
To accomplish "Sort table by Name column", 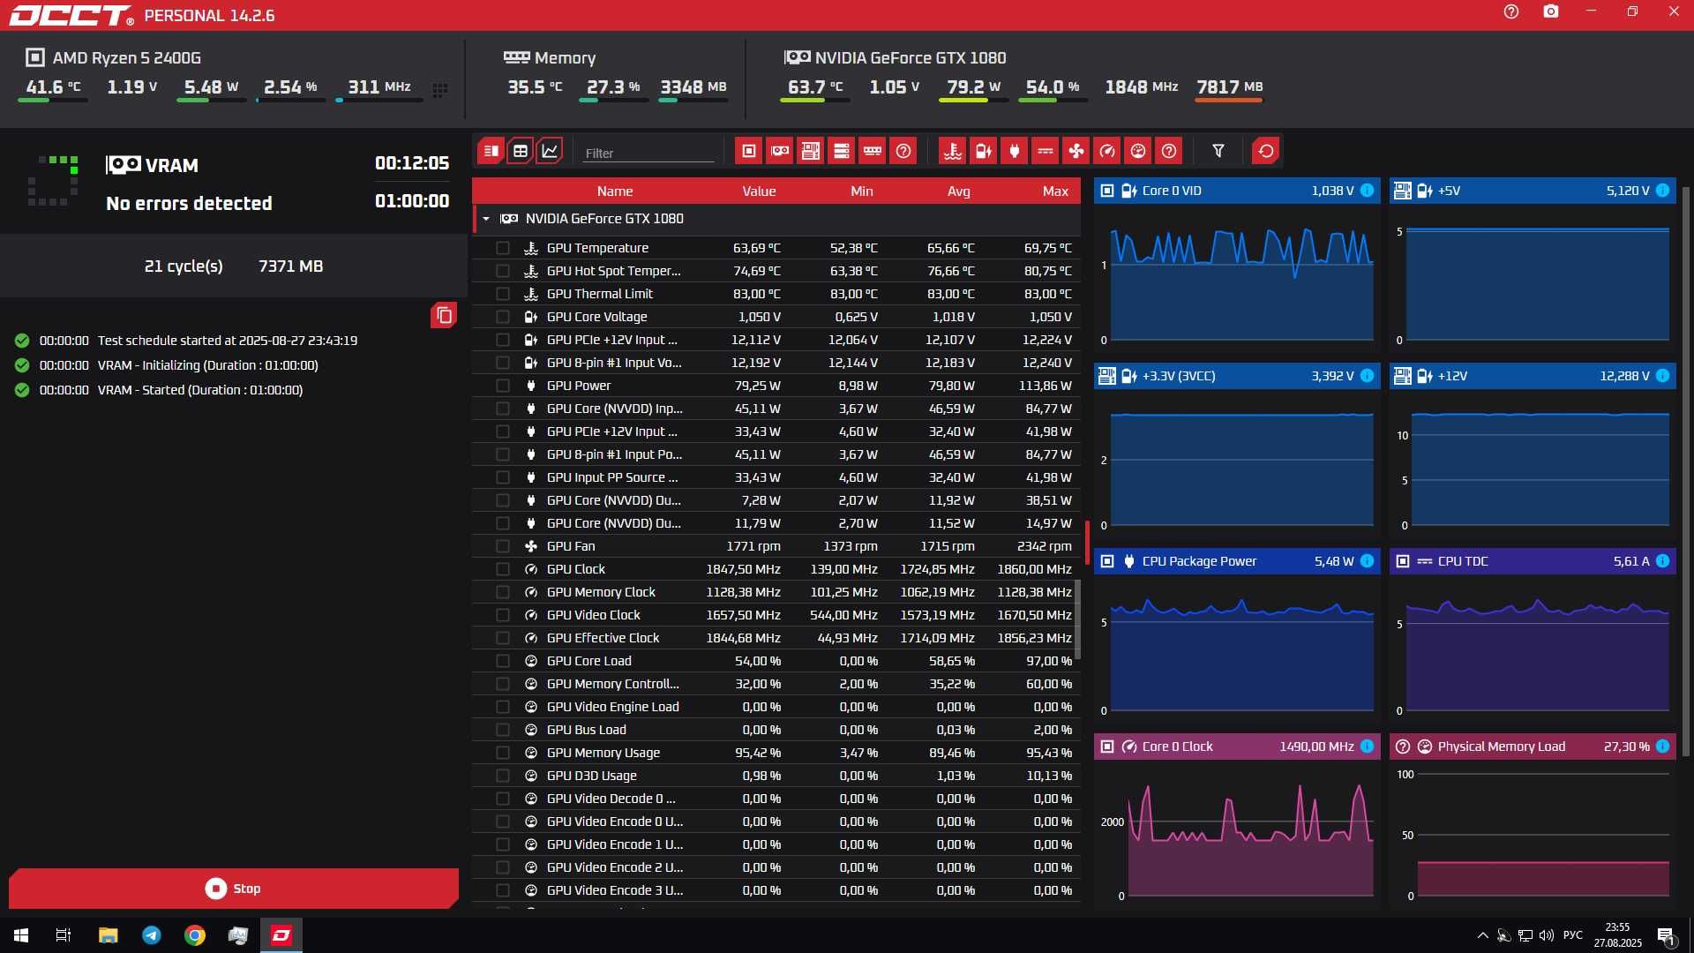I will tap(615, 191).
